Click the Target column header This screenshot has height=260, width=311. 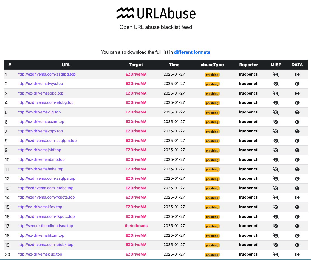136,65
